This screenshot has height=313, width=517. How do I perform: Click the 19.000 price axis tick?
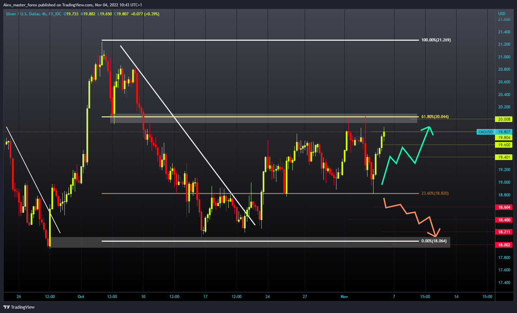[504, 182]
